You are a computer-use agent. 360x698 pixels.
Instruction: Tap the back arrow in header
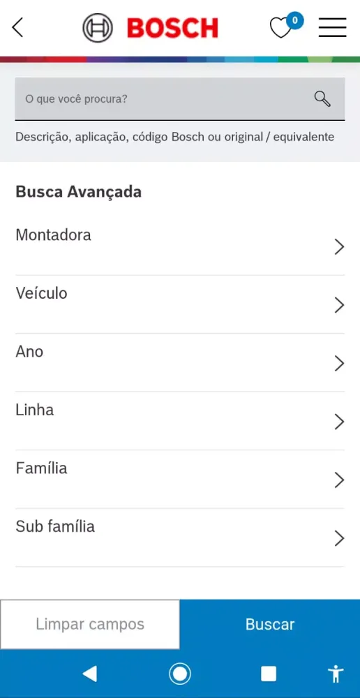(17, 28)
